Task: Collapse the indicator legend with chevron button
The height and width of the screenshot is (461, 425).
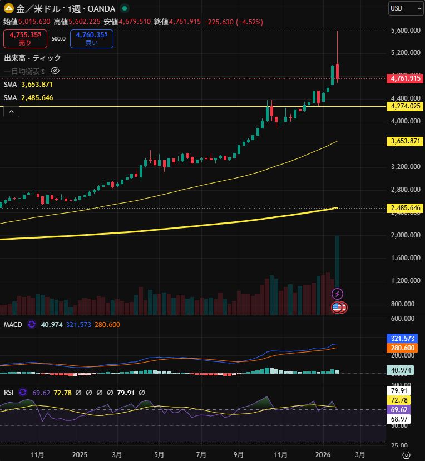Action: pyautogui.click(x=12, y=111)
